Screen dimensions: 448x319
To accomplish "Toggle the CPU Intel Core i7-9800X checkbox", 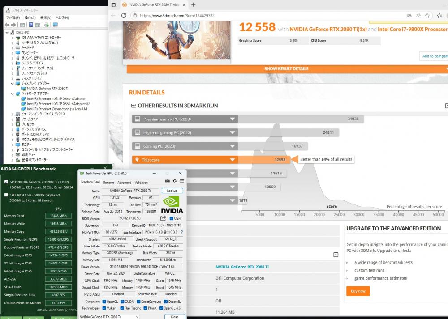I will click(x=6, y=195).
